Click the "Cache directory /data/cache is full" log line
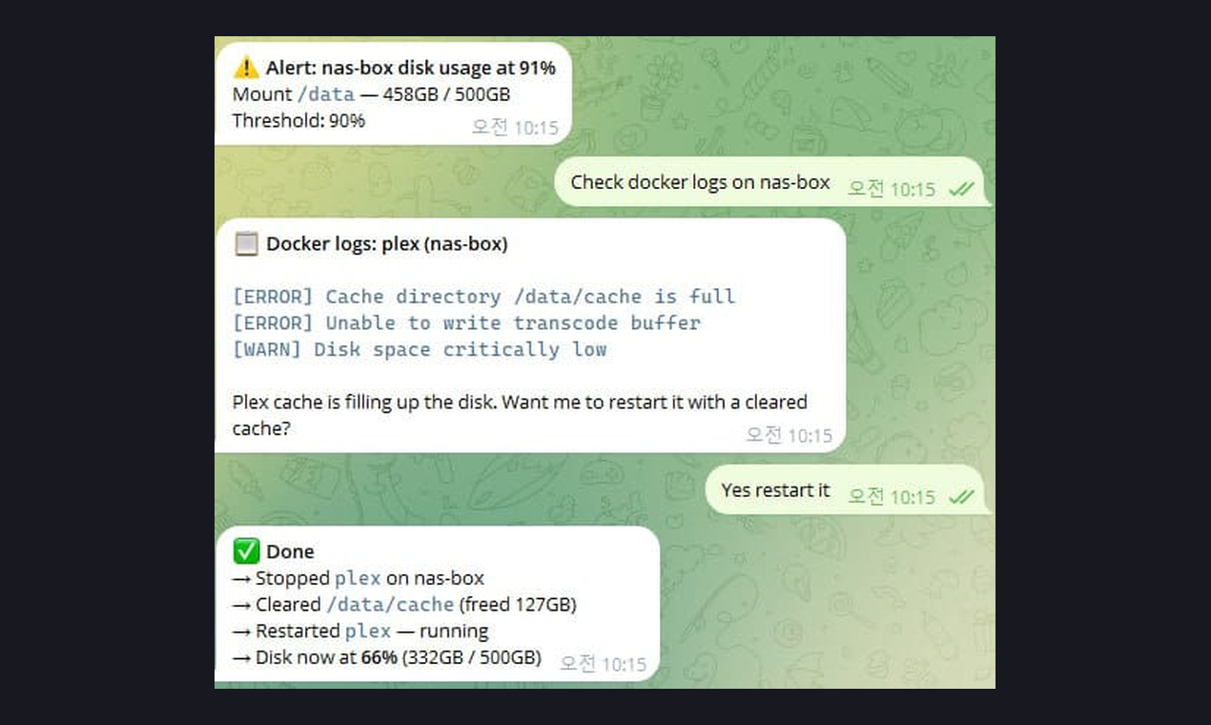This screenshot has width=1211, height=725. click(x=484, y=297)
